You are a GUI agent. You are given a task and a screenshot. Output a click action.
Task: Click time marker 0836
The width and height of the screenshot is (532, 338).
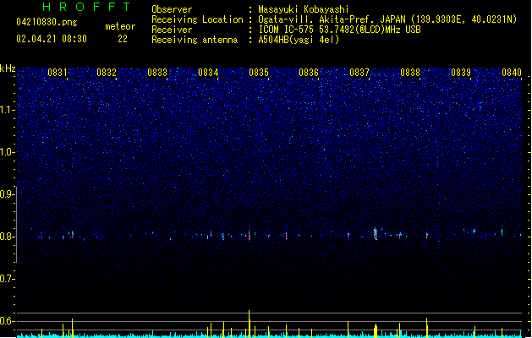click(309, 73)
